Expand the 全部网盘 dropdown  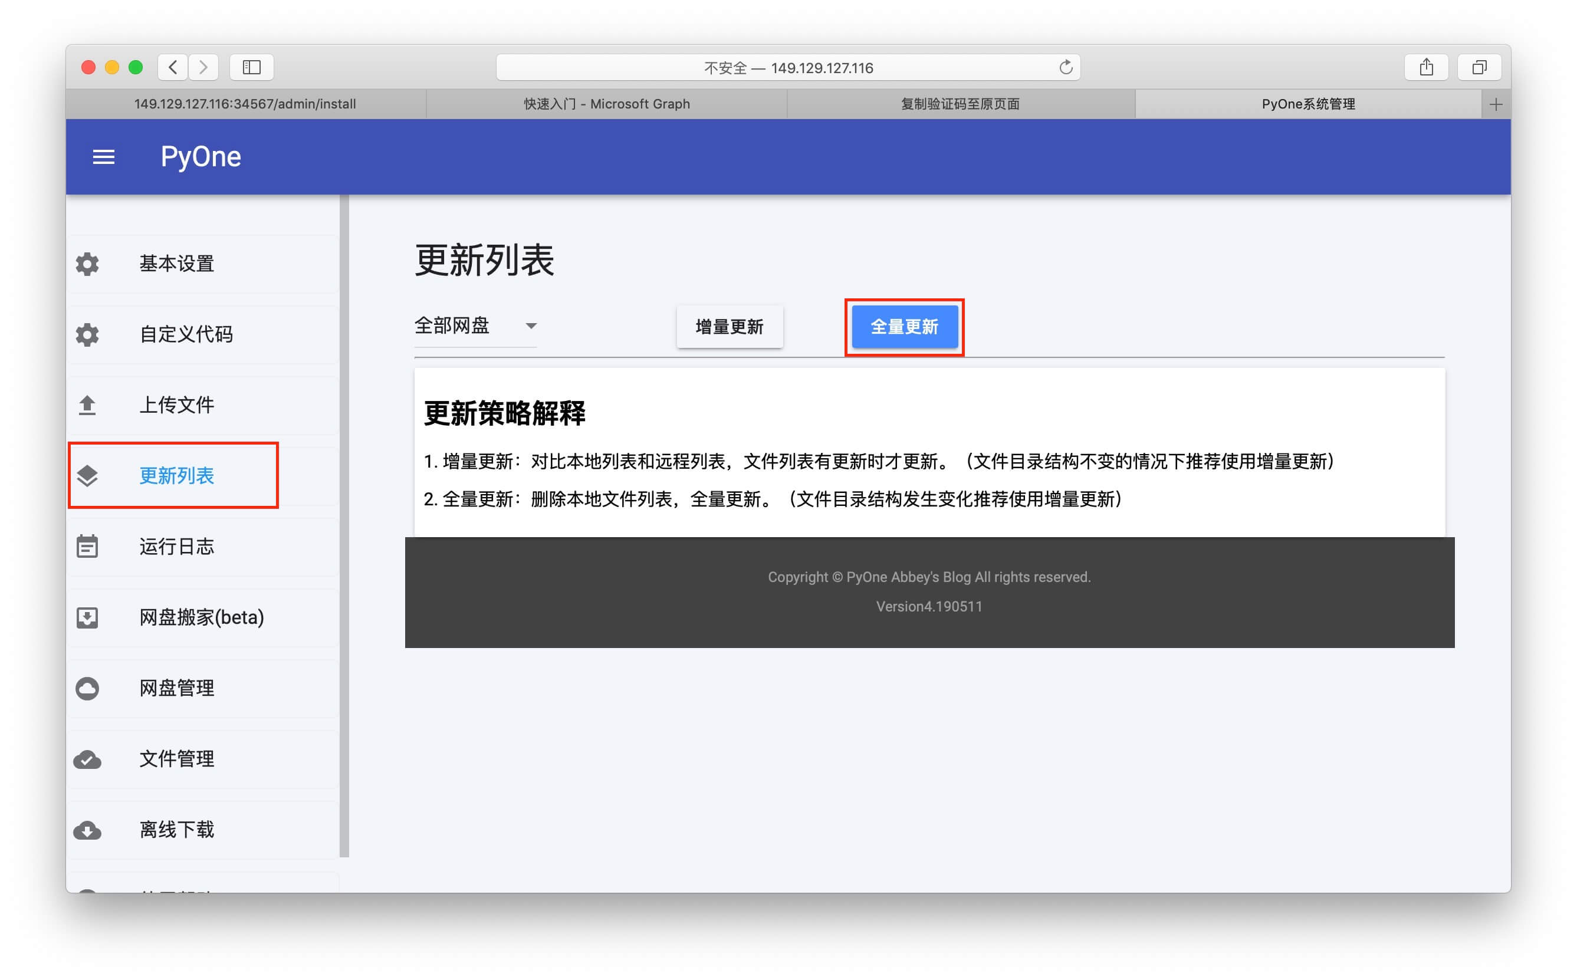point(452,325)
